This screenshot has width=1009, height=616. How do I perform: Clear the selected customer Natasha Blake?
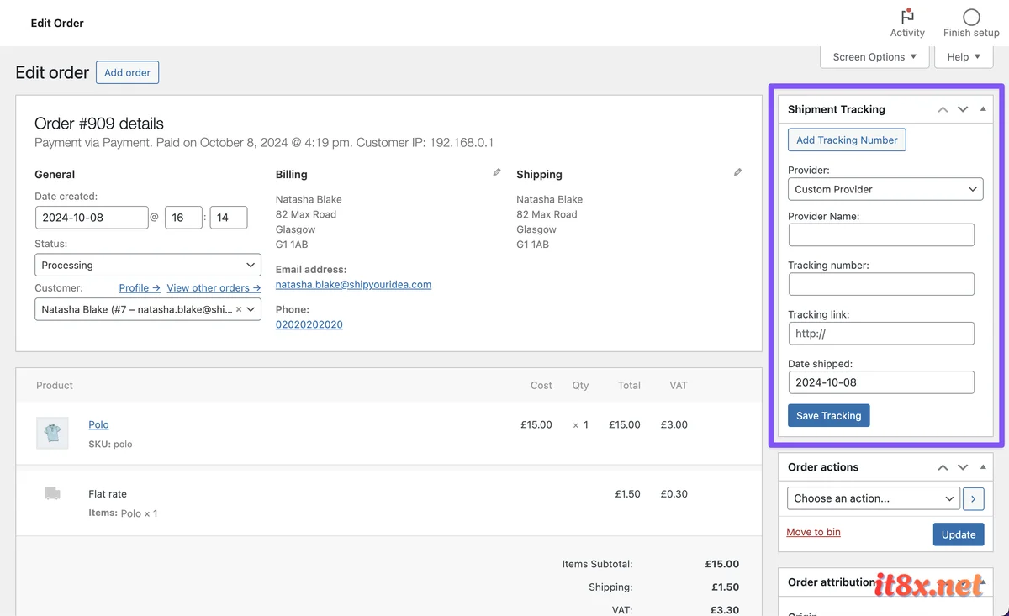239,309
